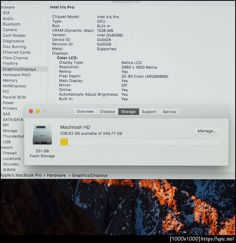Select Volumes under Network
236x243 pixels.
11,164
